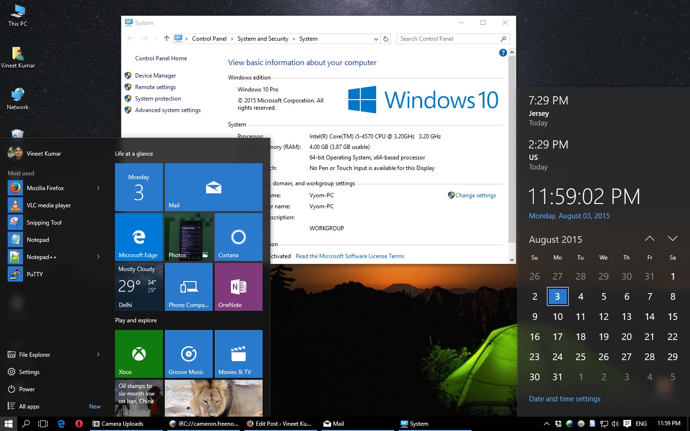Refresh the Control Panel address bar

(386, 39)
